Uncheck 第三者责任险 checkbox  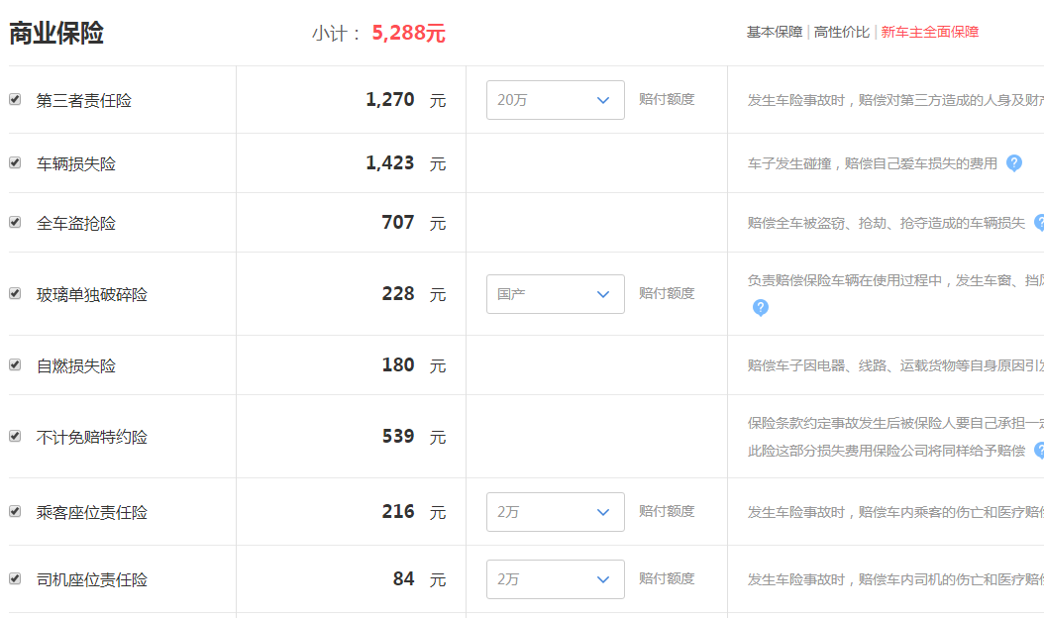pyautogui.click(x=15, y=99)
